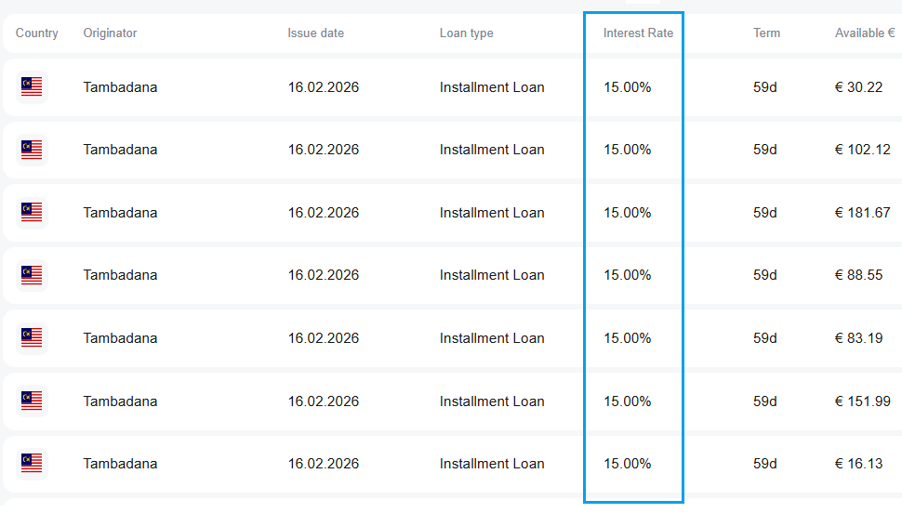This screenshot has width=902, height=513.
Task: Click the Country column header
Action: point(37,33)
